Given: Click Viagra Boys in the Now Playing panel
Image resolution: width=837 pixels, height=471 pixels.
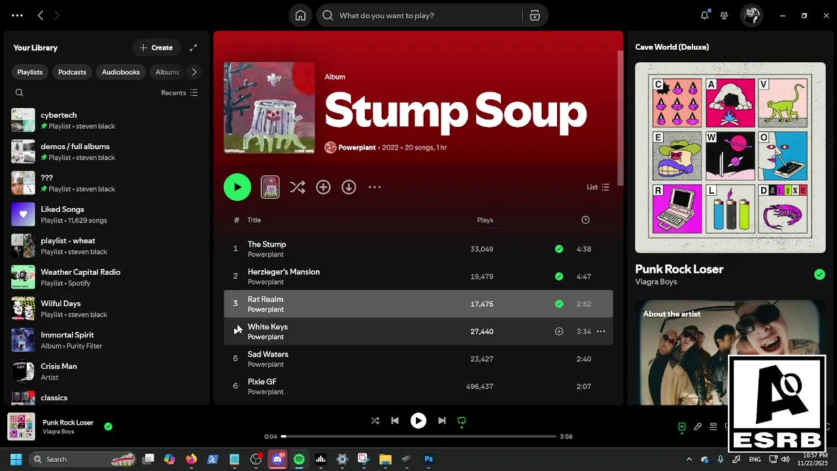Looking at the screenshot, I should coord(656,282).
